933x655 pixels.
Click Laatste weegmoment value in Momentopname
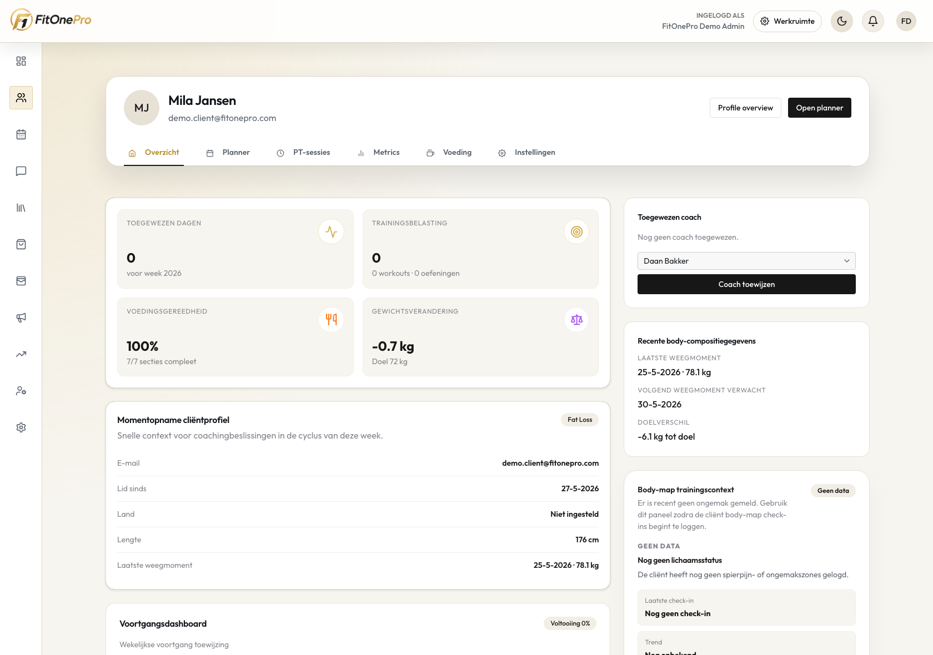(x=566, y=565)
